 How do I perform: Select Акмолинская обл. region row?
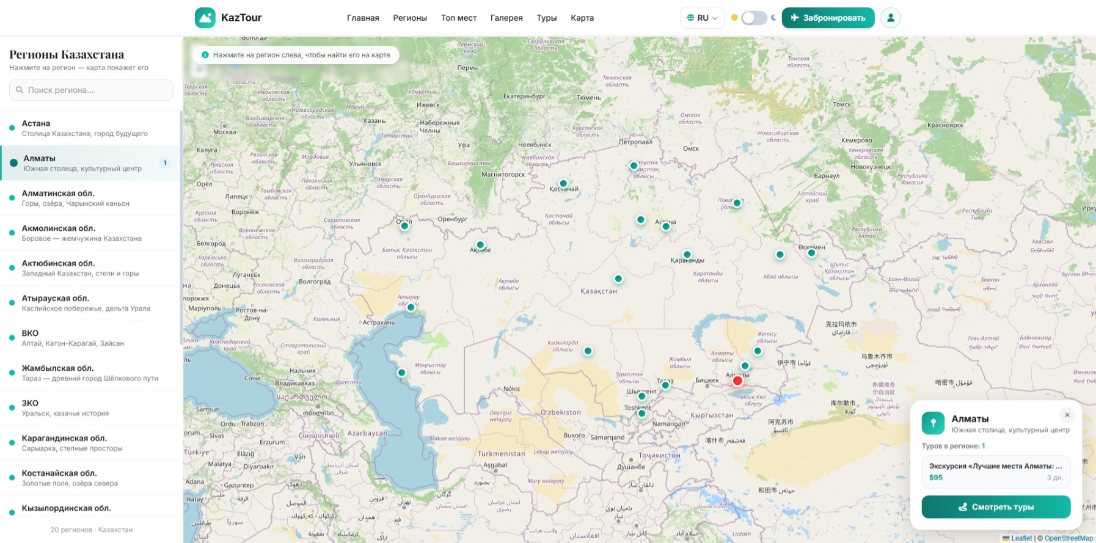point(90,233)
